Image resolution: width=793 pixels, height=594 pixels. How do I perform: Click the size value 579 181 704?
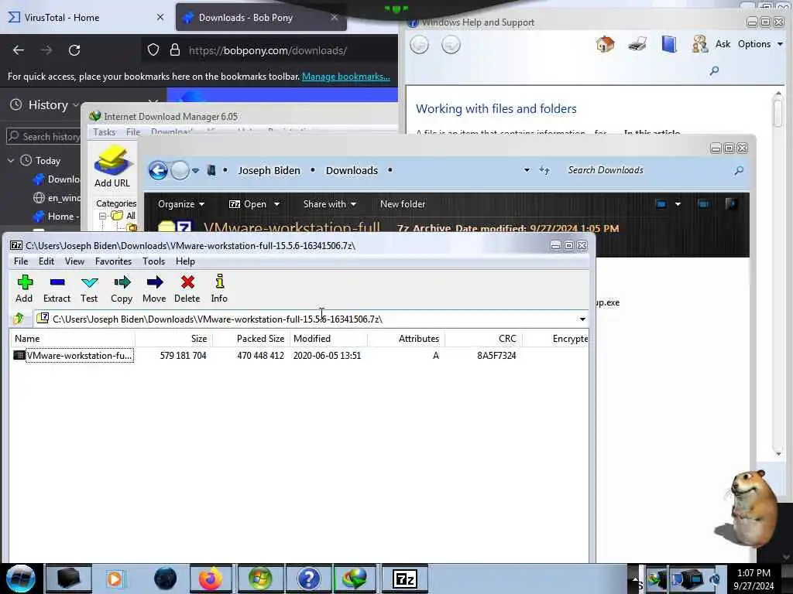tap(183, 356)
